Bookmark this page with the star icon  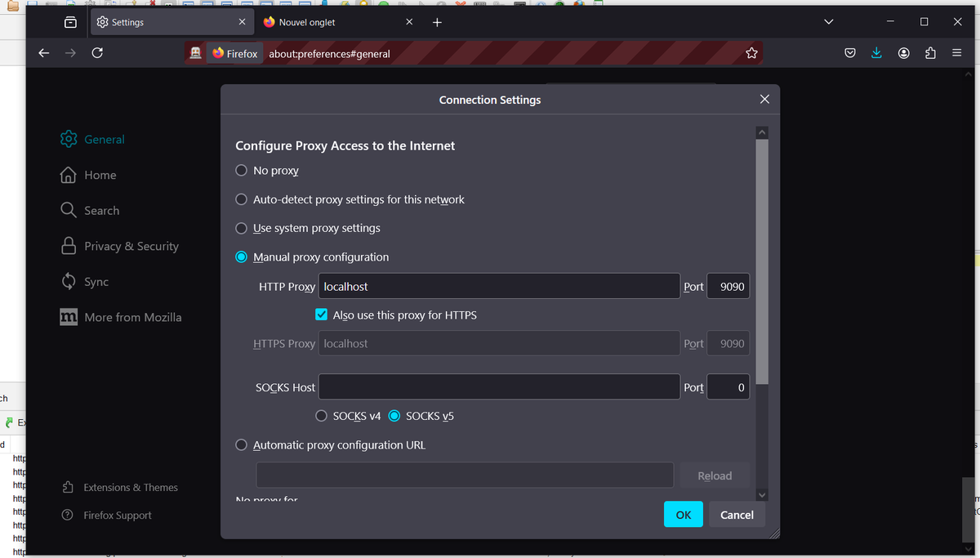[x=752, y=53]
